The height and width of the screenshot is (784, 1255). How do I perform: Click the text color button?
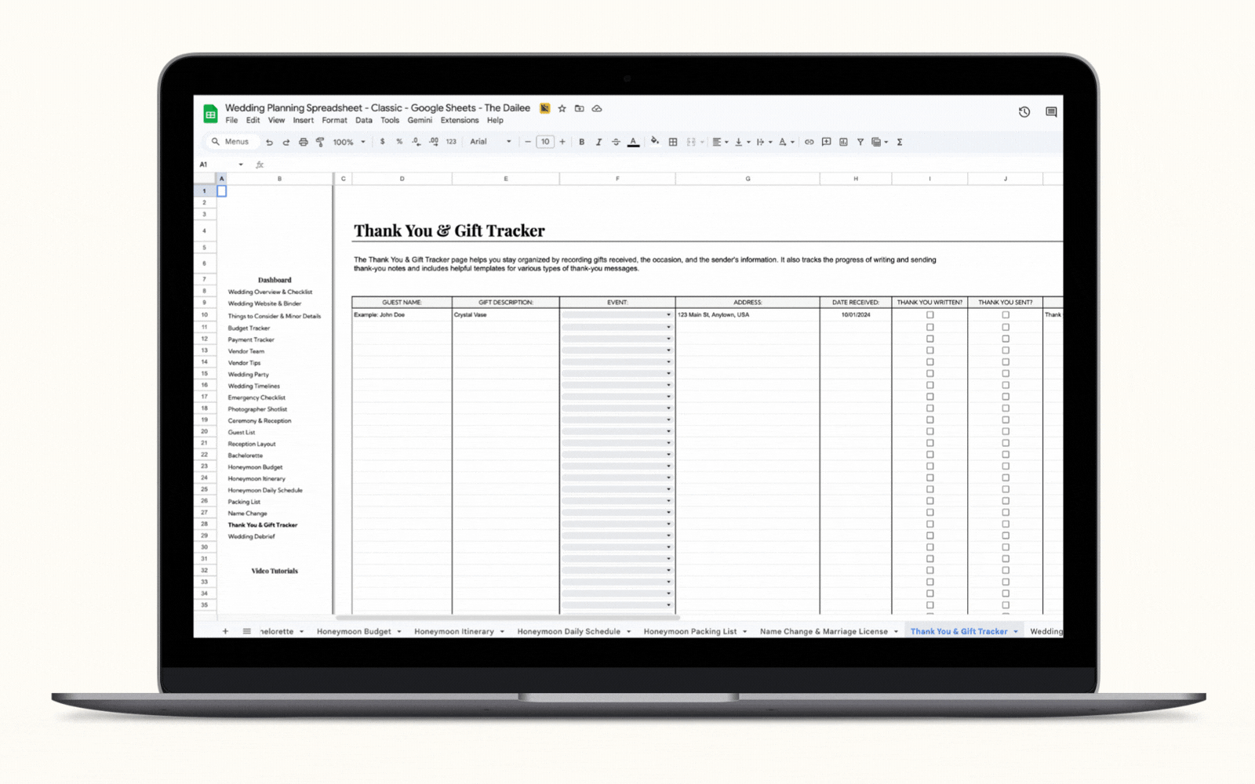(x=633, y=142)
